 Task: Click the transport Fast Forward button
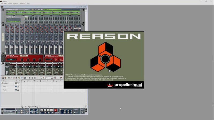pos(52,110)
